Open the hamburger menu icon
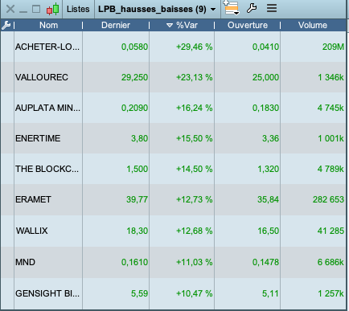349x311 pixels. coord(272,8)
